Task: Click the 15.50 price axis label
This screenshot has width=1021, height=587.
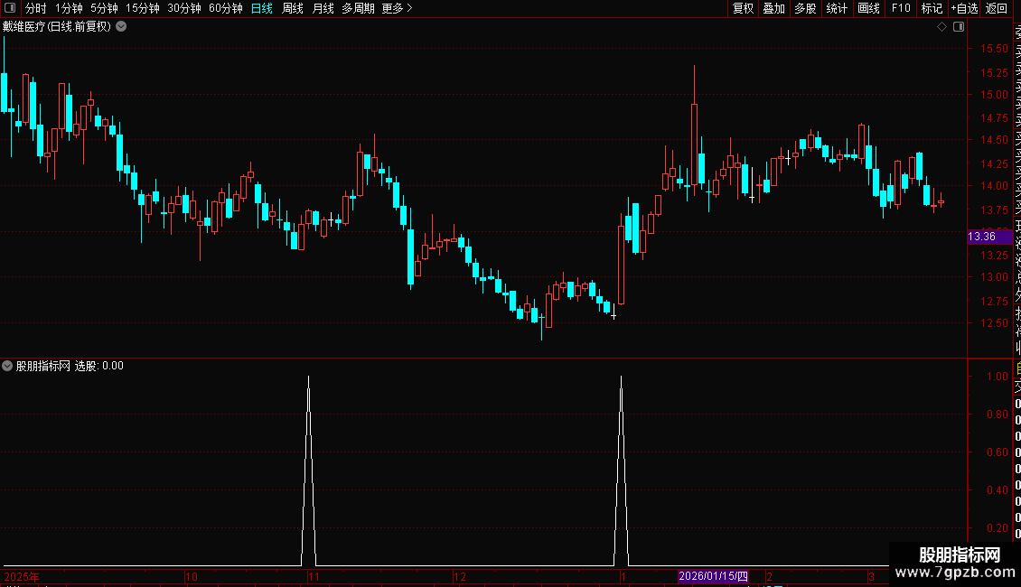Action: 994,49
